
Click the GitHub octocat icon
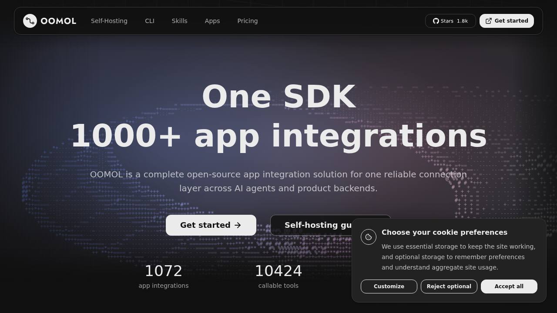436,21
